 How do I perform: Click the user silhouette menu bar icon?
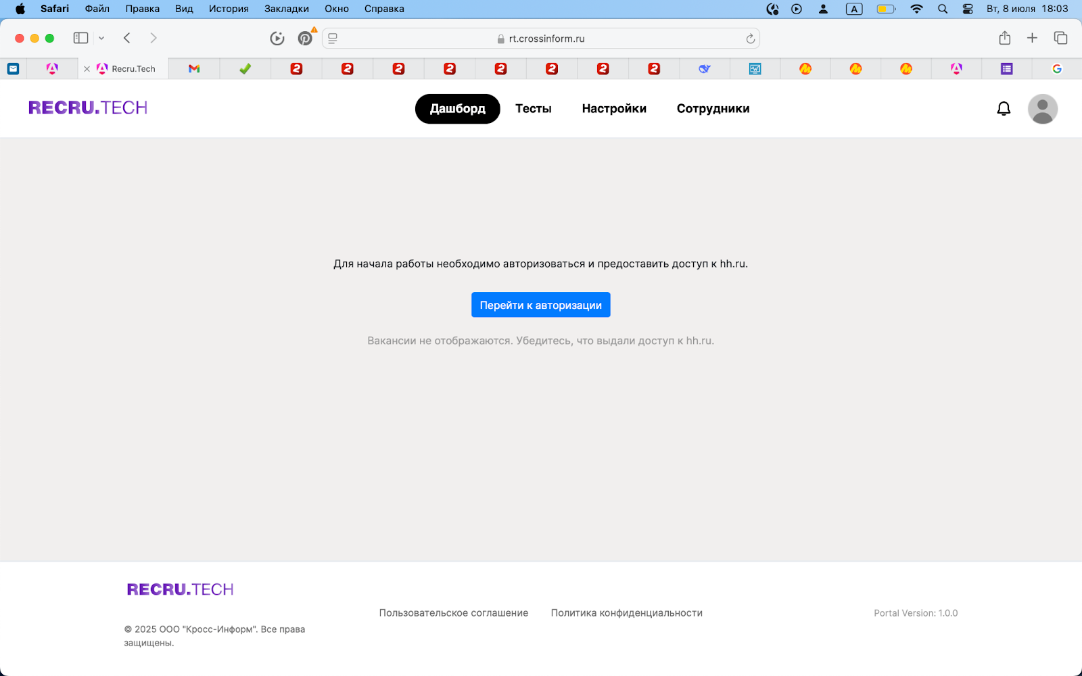(823, 9)
